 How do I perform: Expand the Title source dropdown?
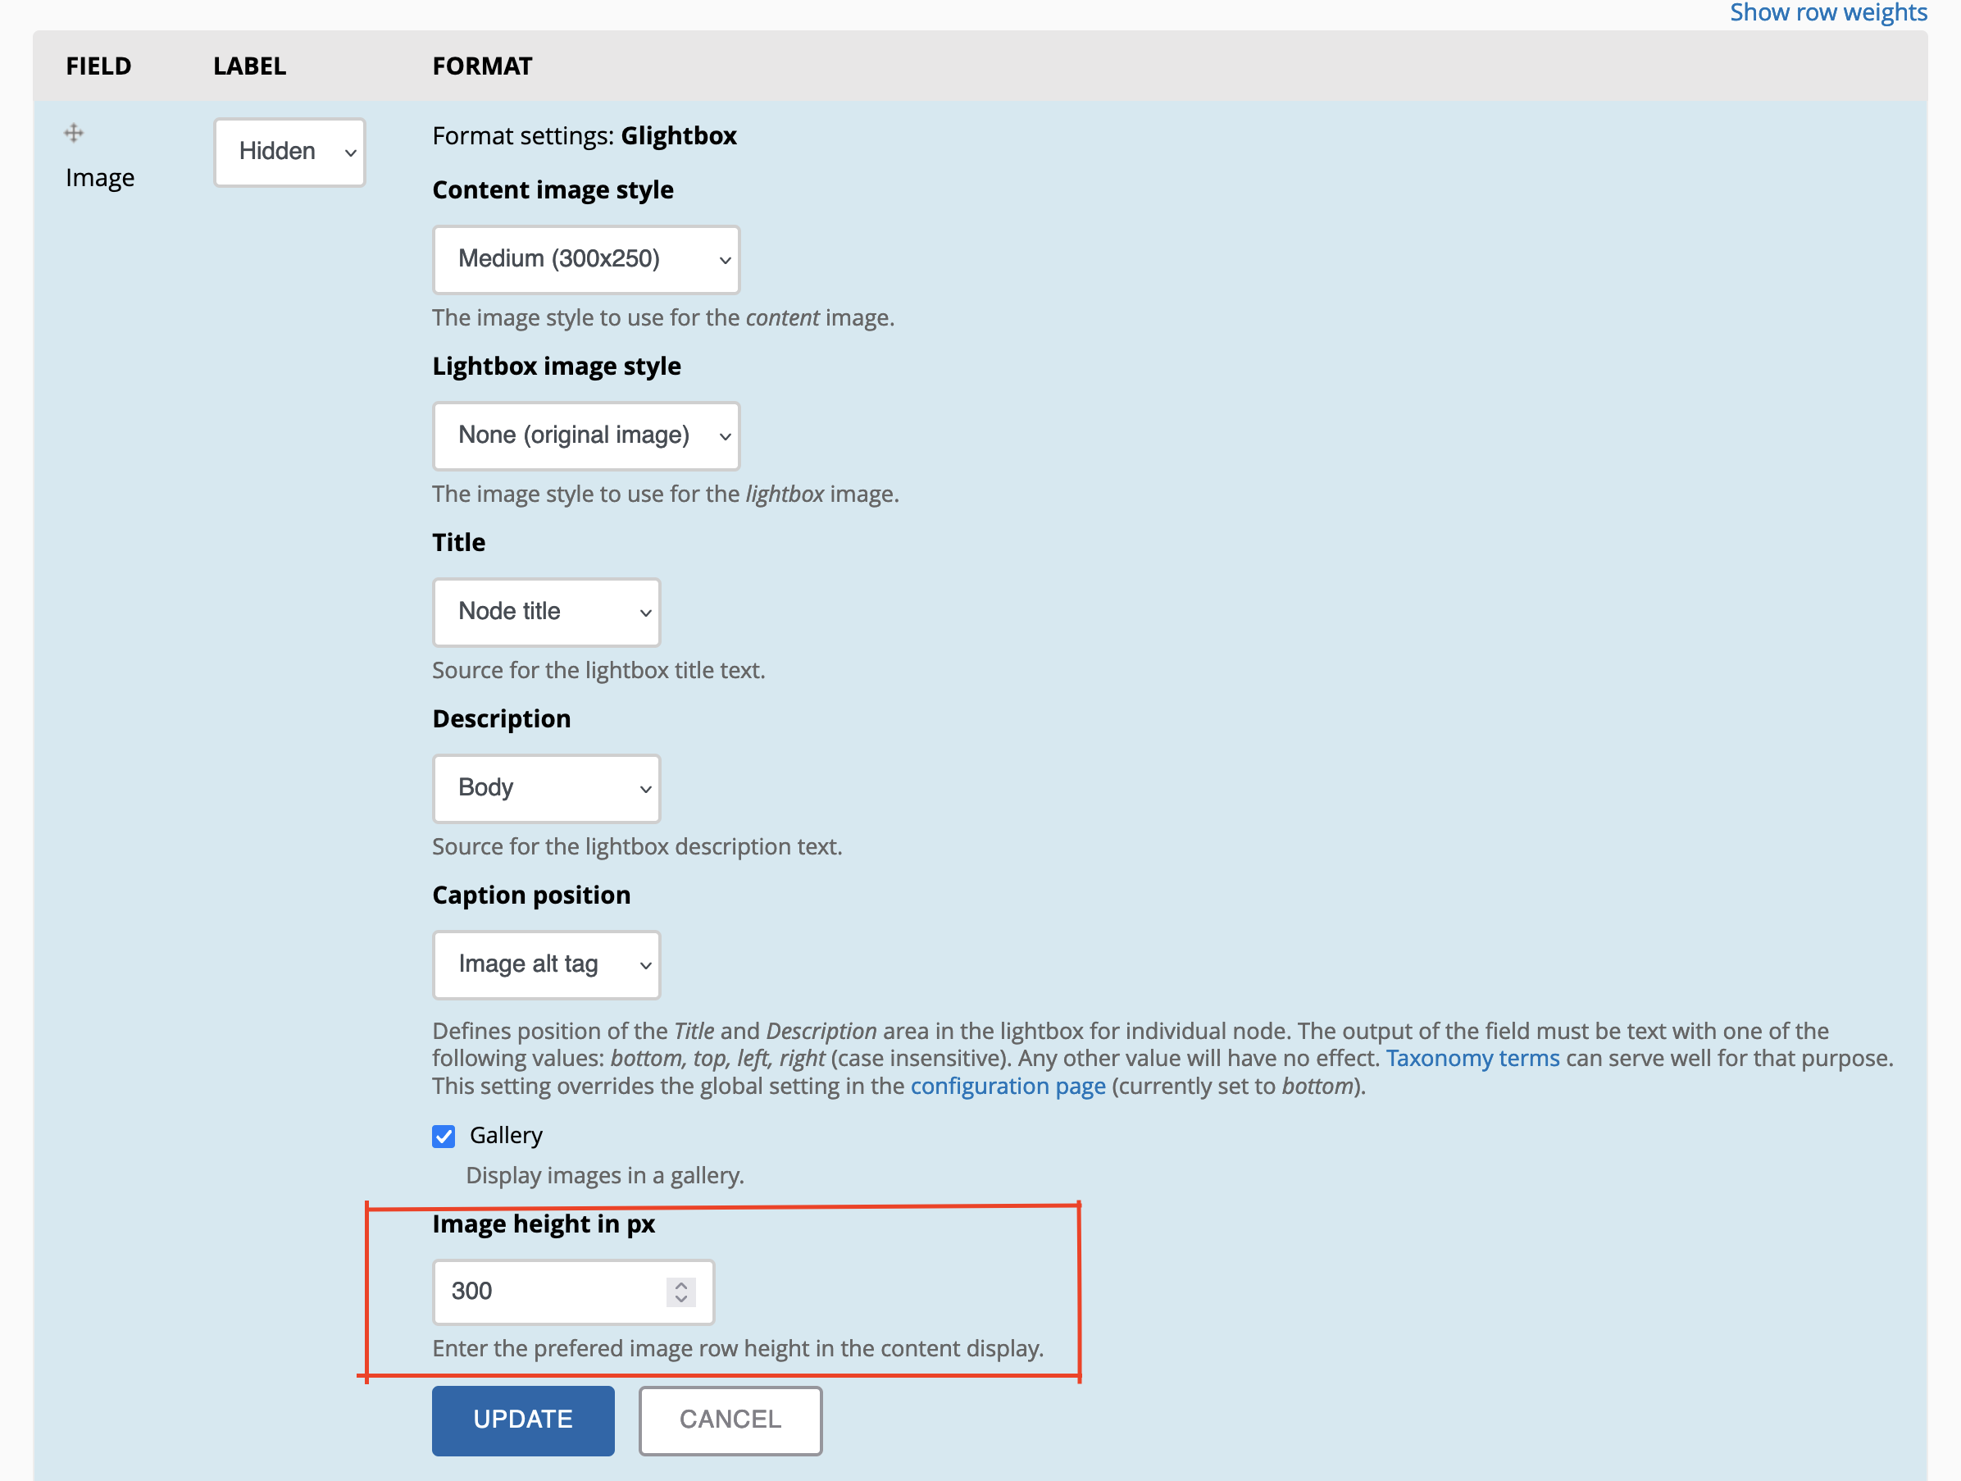546,612
